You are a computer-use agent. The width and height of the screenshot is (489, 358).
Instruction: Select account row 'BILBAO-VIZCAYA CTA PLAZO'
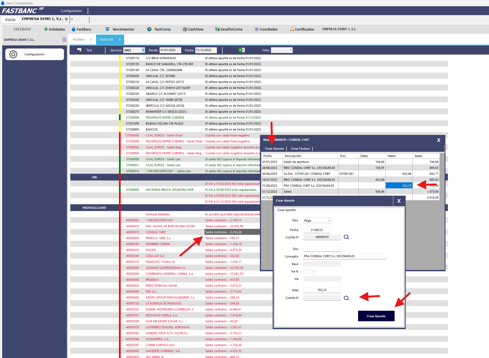(x=259, y=123)
